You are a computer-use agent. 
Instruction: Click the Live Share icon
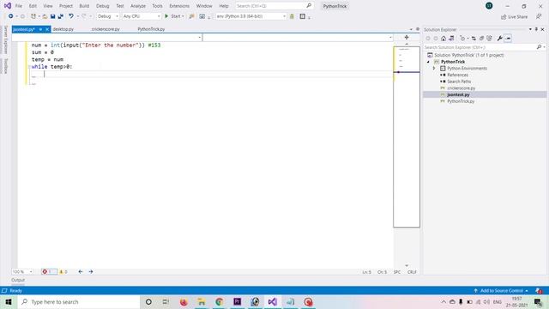504,17
